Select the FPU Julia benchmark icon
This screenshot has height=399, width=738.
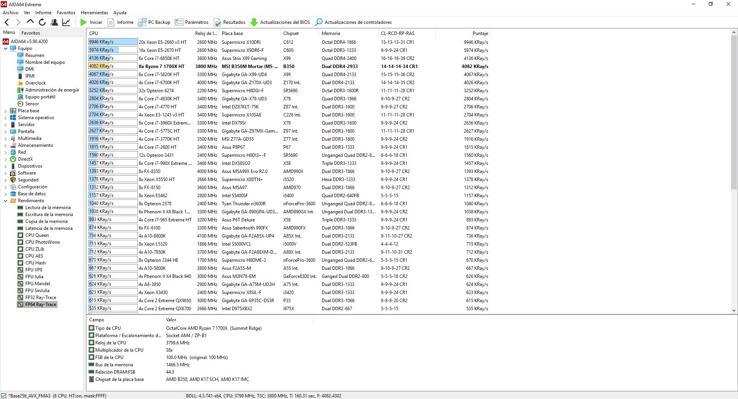click(x=20, y=277)
